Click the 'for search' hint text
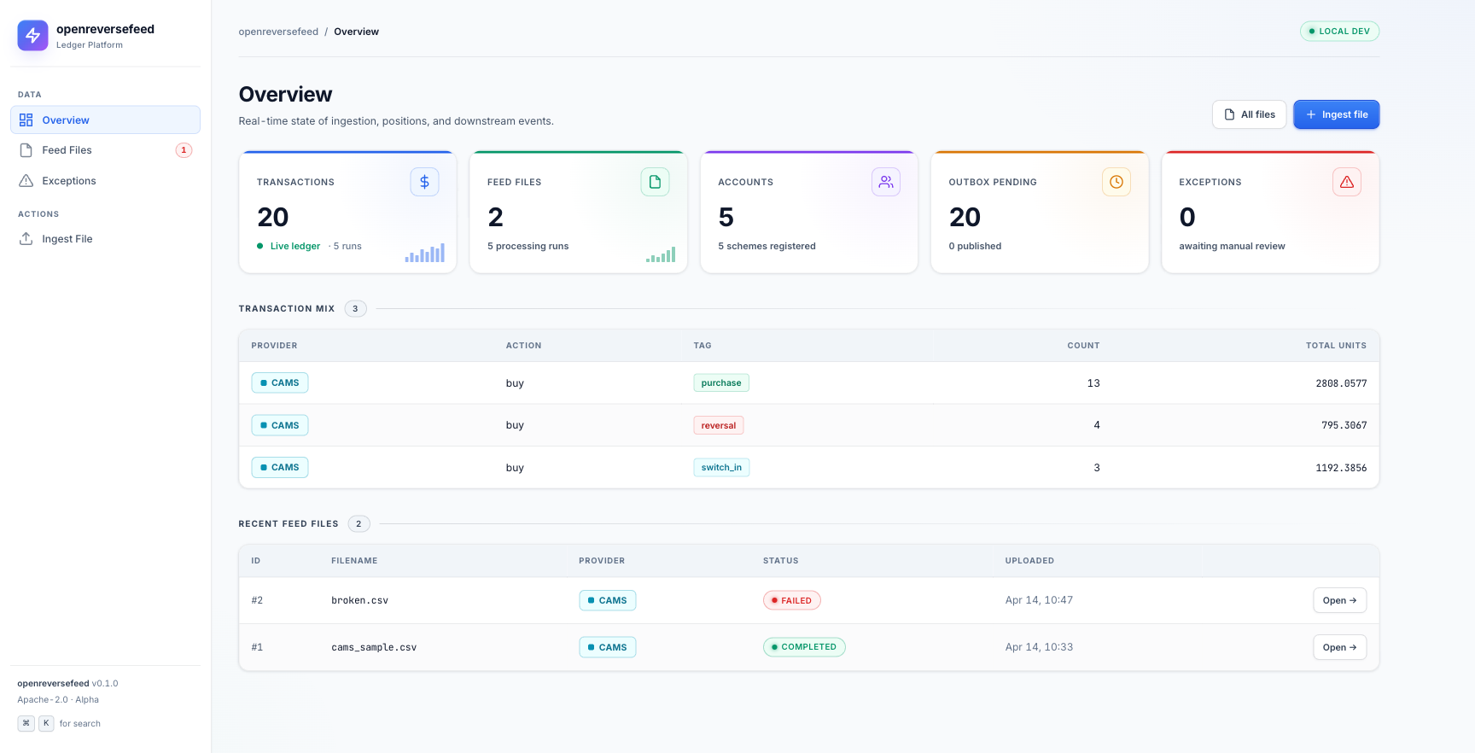Image resolution: width=1475 pixels, height=753 pixels. 80,724
